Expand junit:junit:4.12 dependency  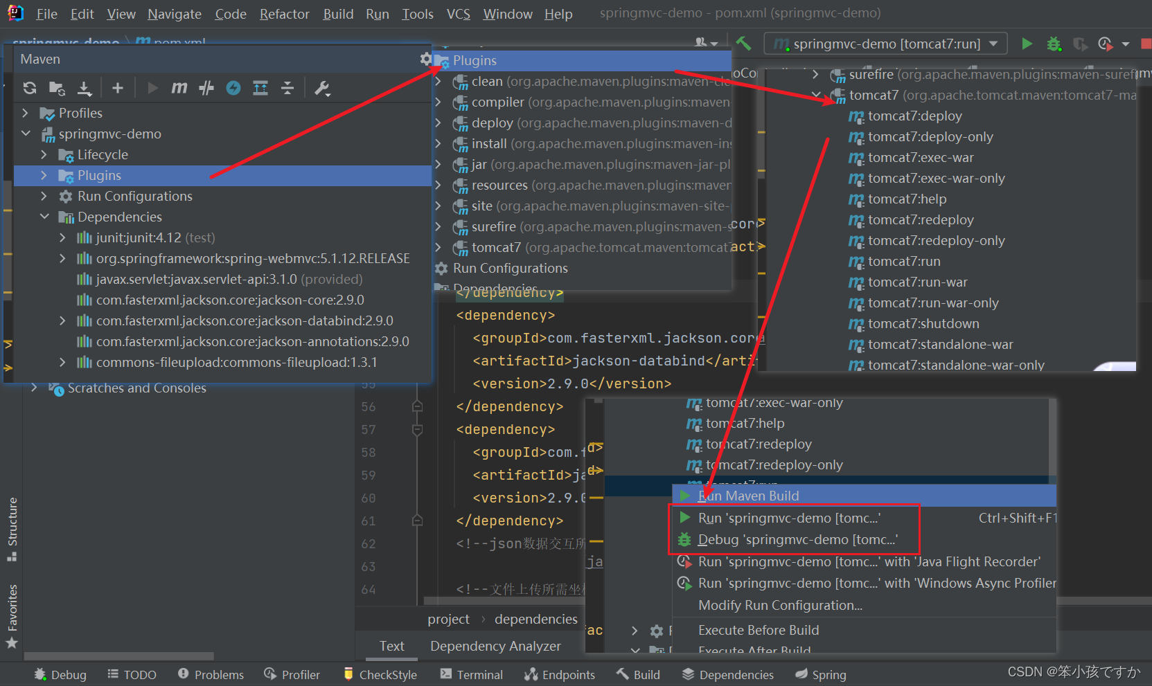63,237
